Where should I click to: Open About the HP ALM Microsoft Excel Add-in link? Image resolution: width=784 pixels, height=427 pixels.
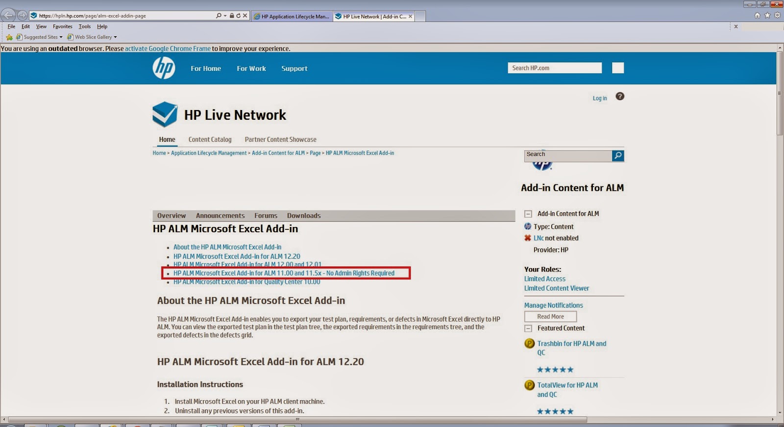(227, 247)
